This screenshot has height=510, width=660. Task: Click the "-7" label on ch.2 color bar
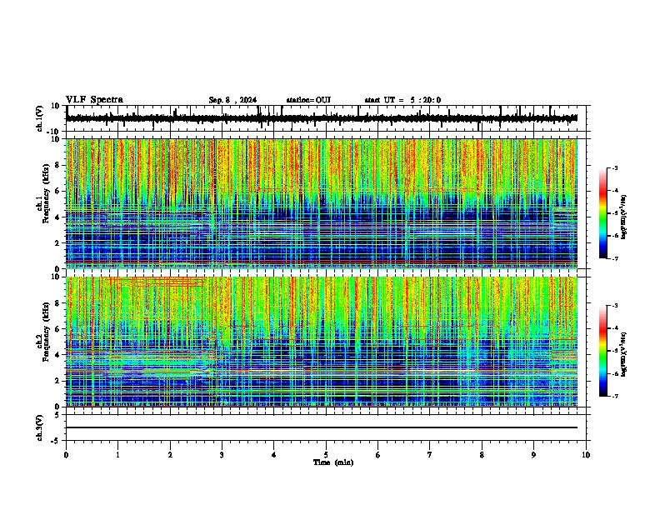615,396
